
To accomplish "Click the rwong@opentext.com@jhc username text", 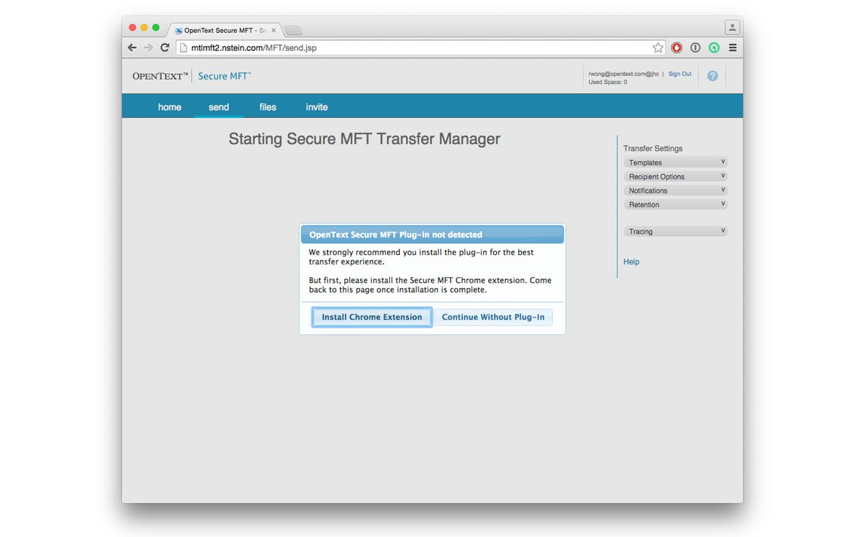I will click(624, 74).
